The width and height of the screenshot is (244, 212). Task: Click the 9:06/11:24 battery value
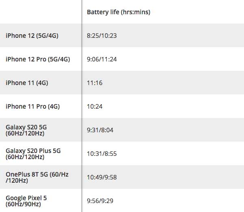tap(102, 59)
